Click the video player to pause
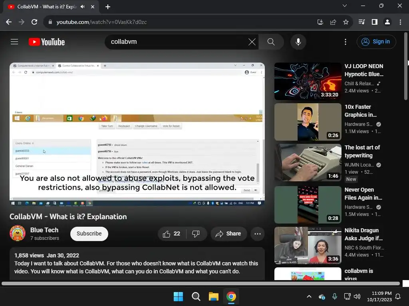The height and width of the screenshot is (306, 409). coord(137,134)
